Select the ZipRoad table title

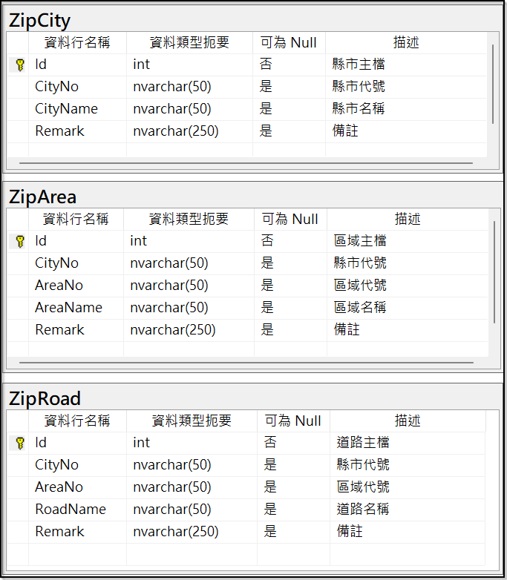coord(45,398)
